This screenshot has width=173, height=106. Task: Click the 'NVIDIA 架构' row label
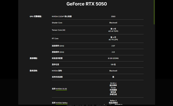click(57, 71)
